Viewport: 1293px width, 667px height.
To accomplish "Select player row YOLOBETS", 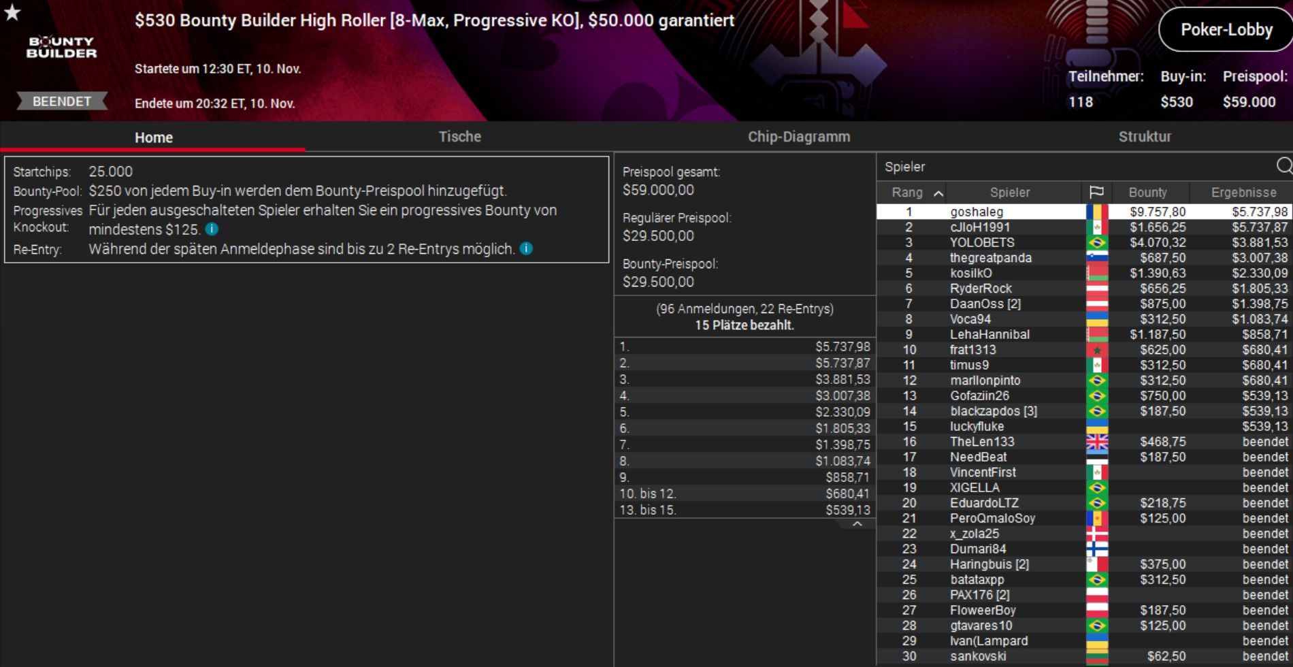I will pyautogui.click(x=1084, y=242).
